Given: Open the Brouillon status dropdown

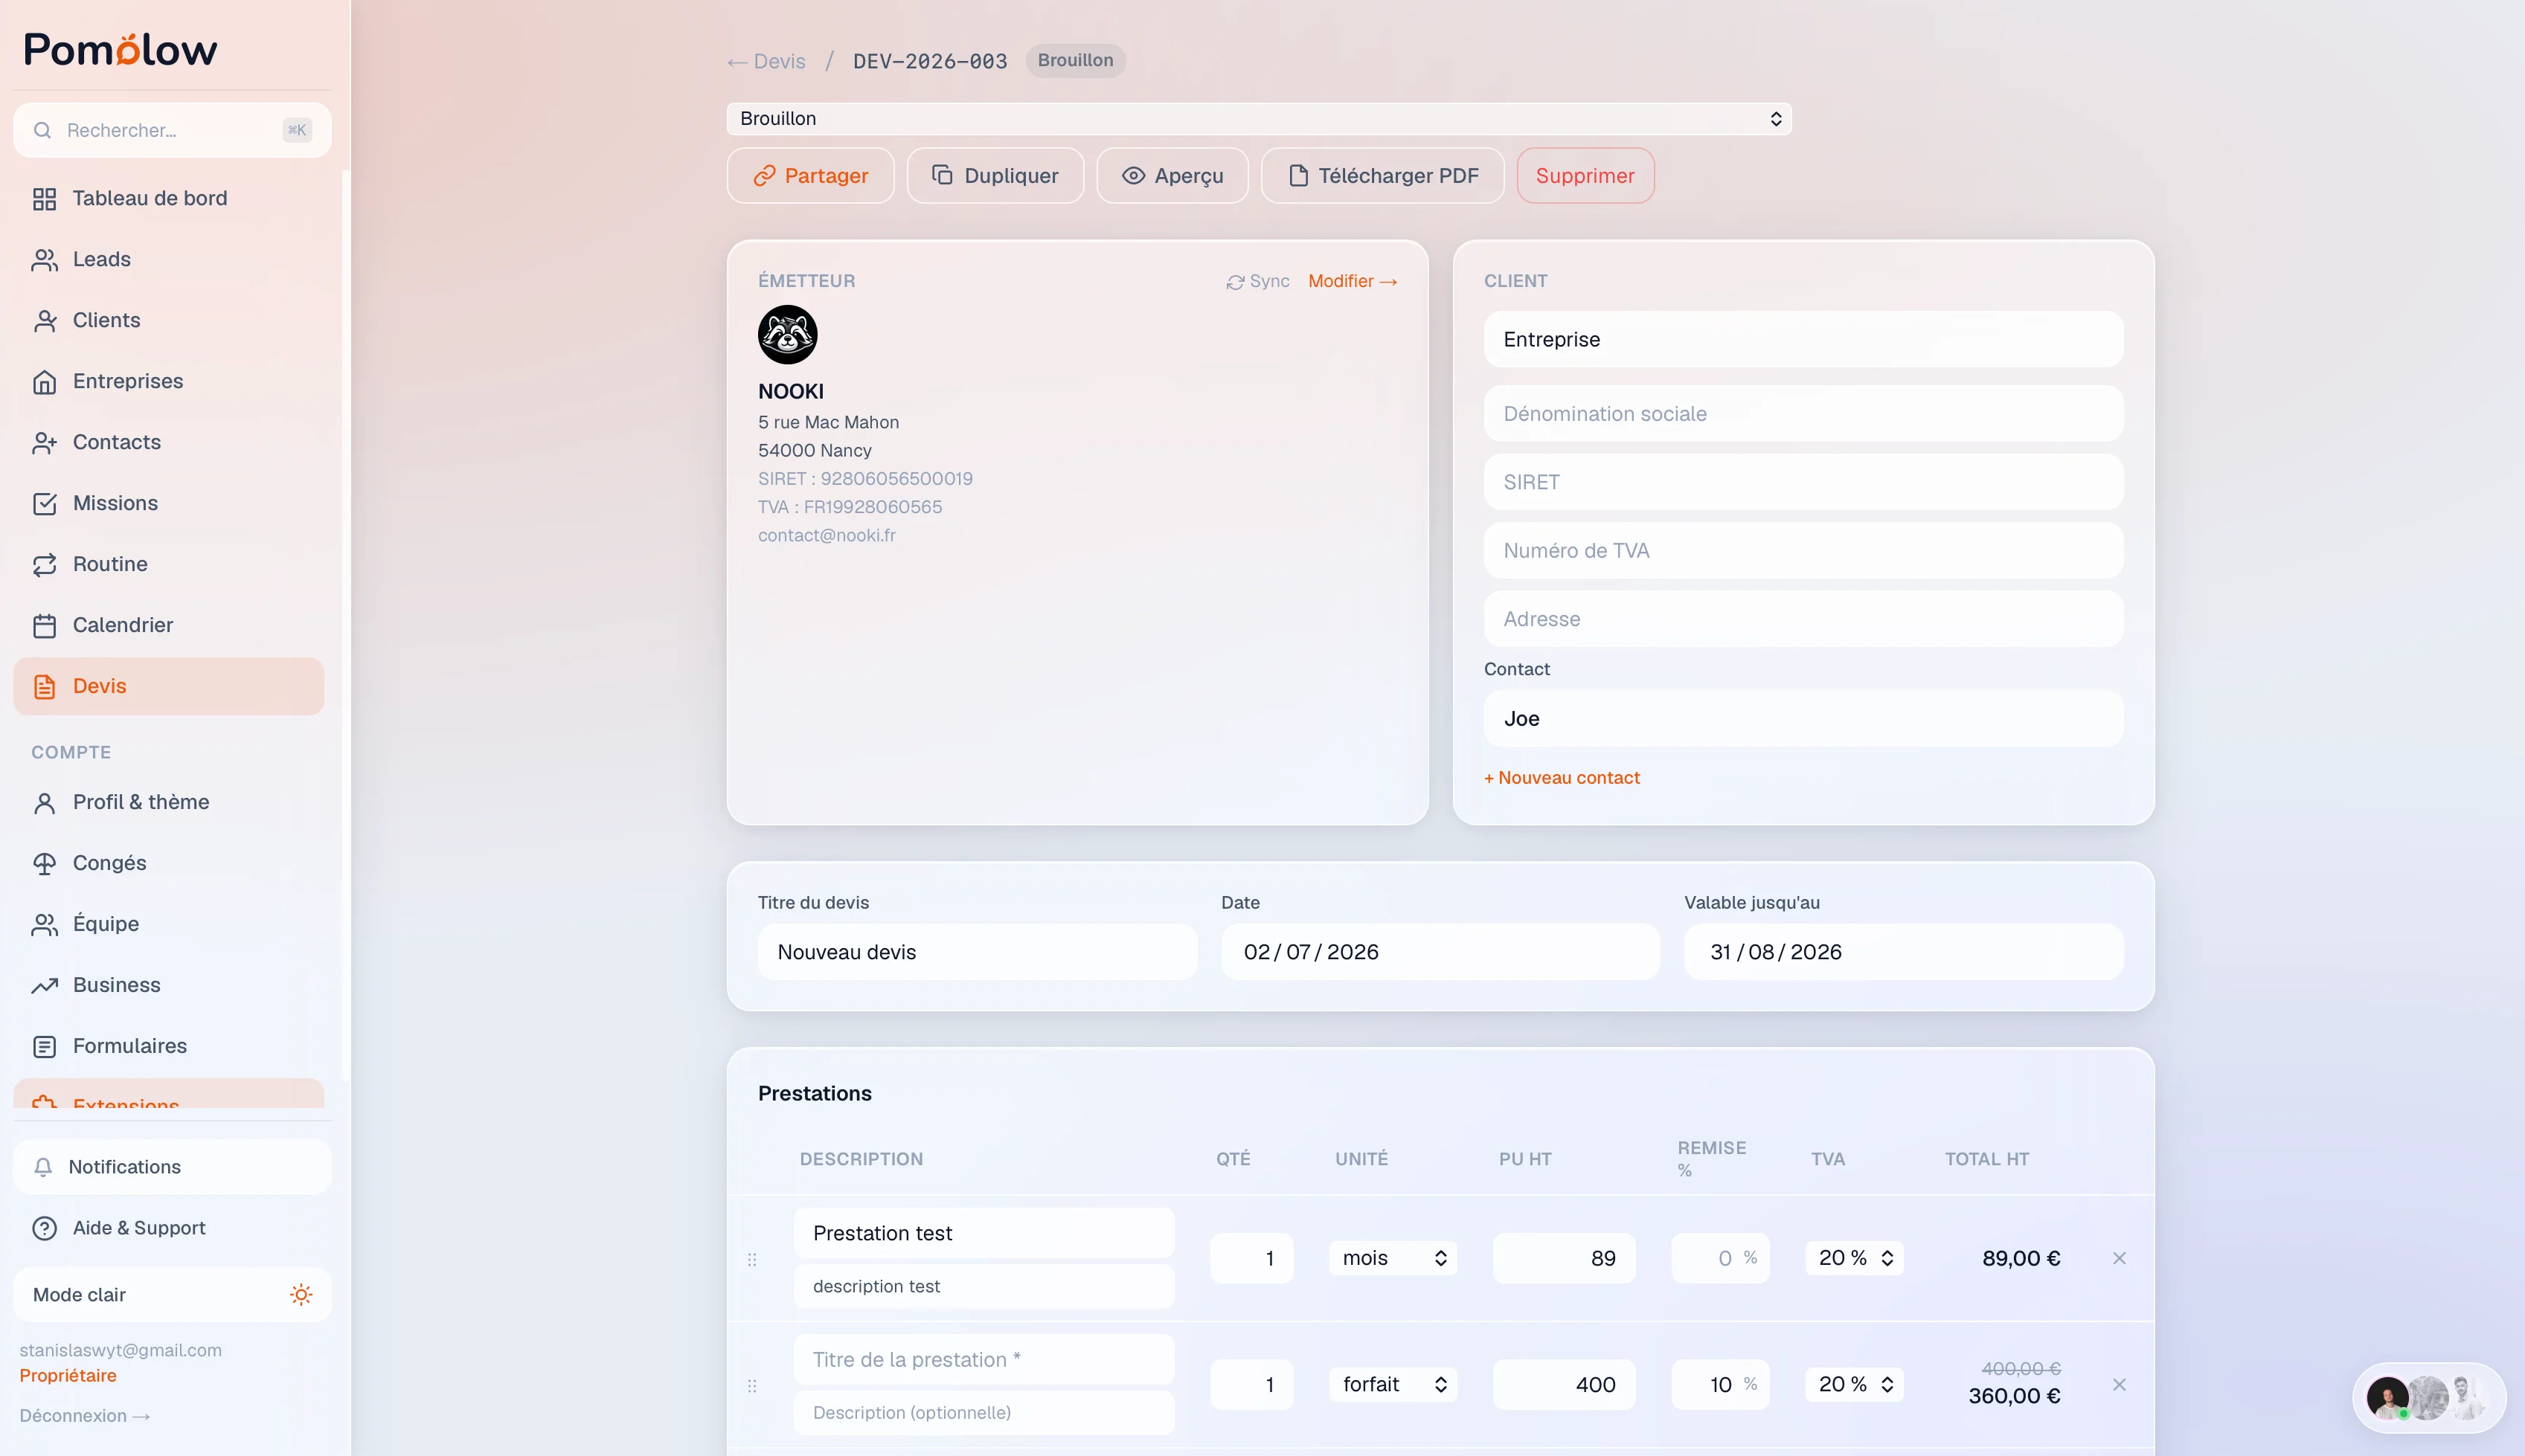Looking at the screenshot, I should click(1259, 119).
